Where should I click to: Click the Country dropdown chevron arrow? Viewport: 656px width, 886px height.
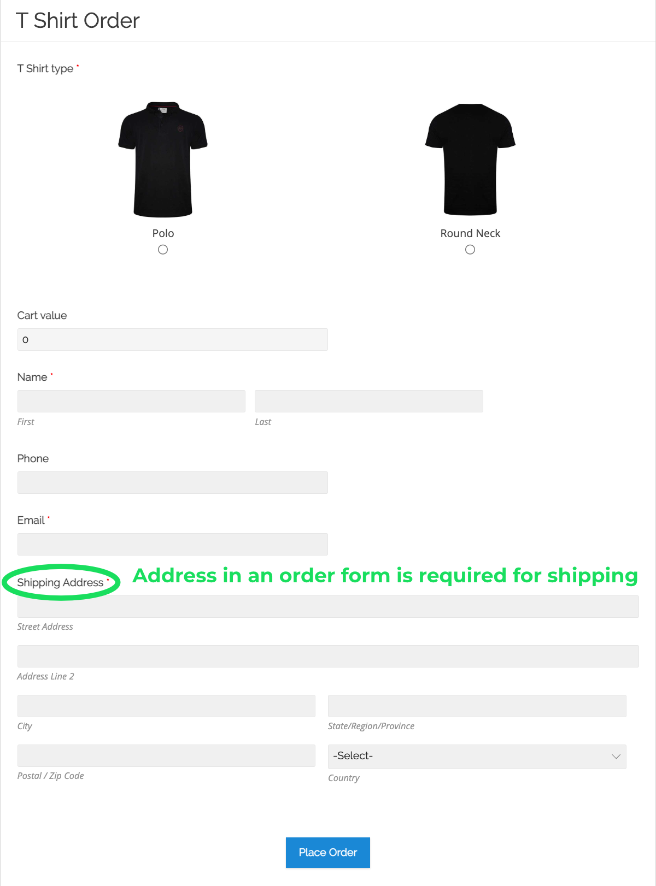(x=616, y=757)
